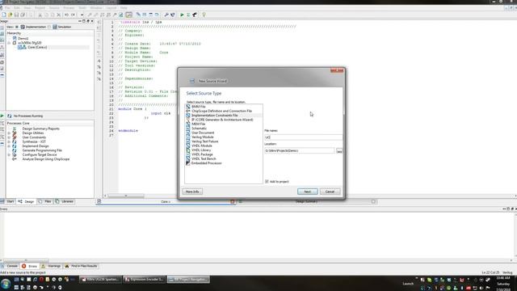
Task: Expand the Implement Design process
Action: pos(9,145)
